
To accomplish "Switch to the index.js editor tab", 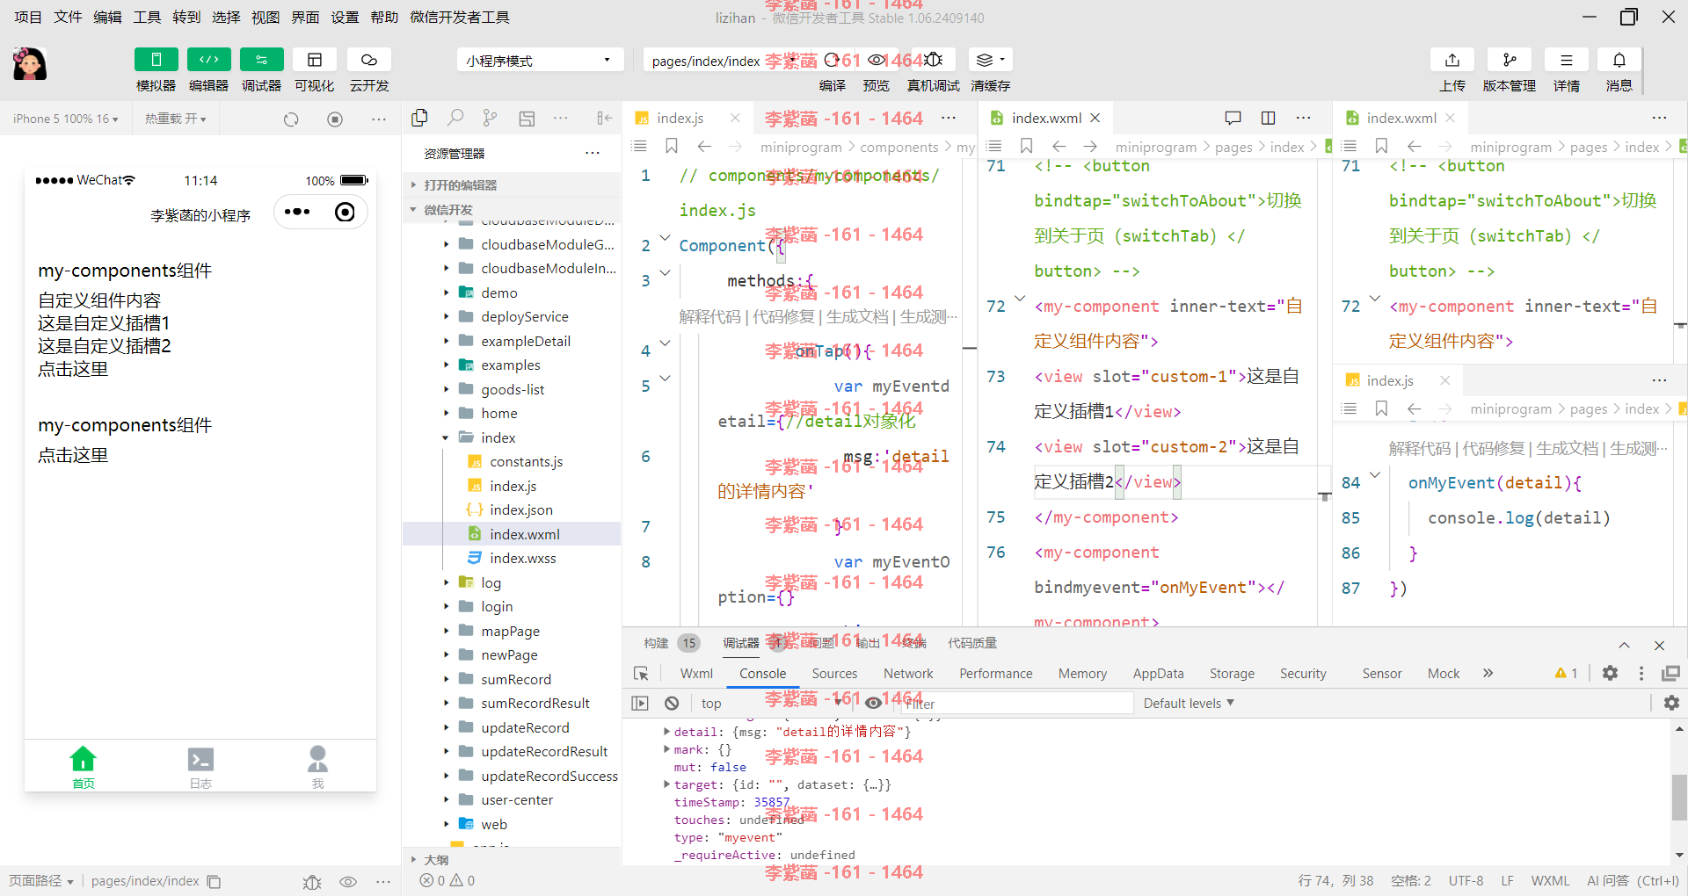I will 680,118.
